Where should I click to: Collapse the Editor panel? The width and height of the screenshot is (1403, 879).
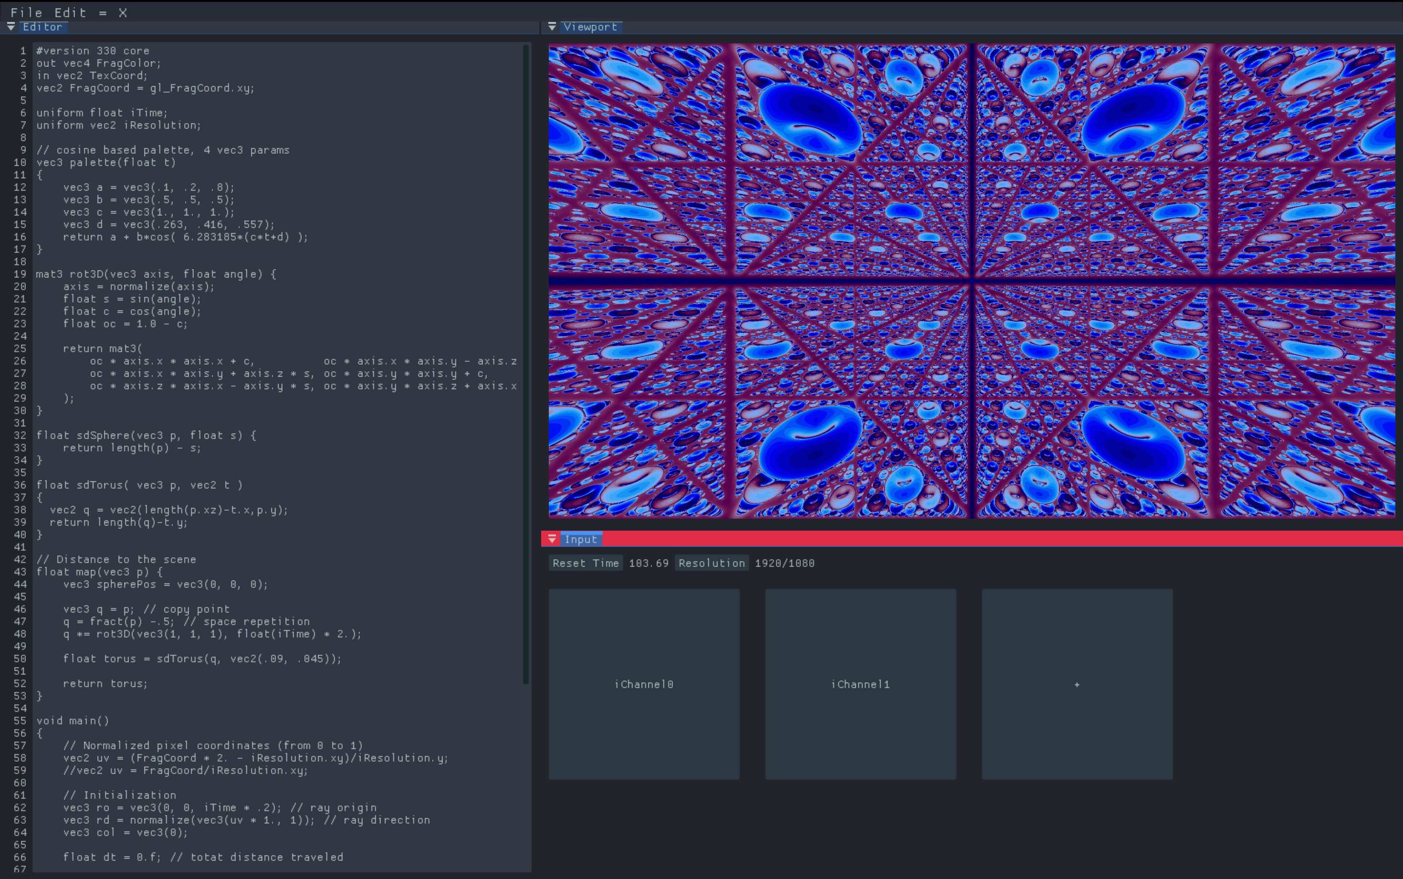[10, 26]
